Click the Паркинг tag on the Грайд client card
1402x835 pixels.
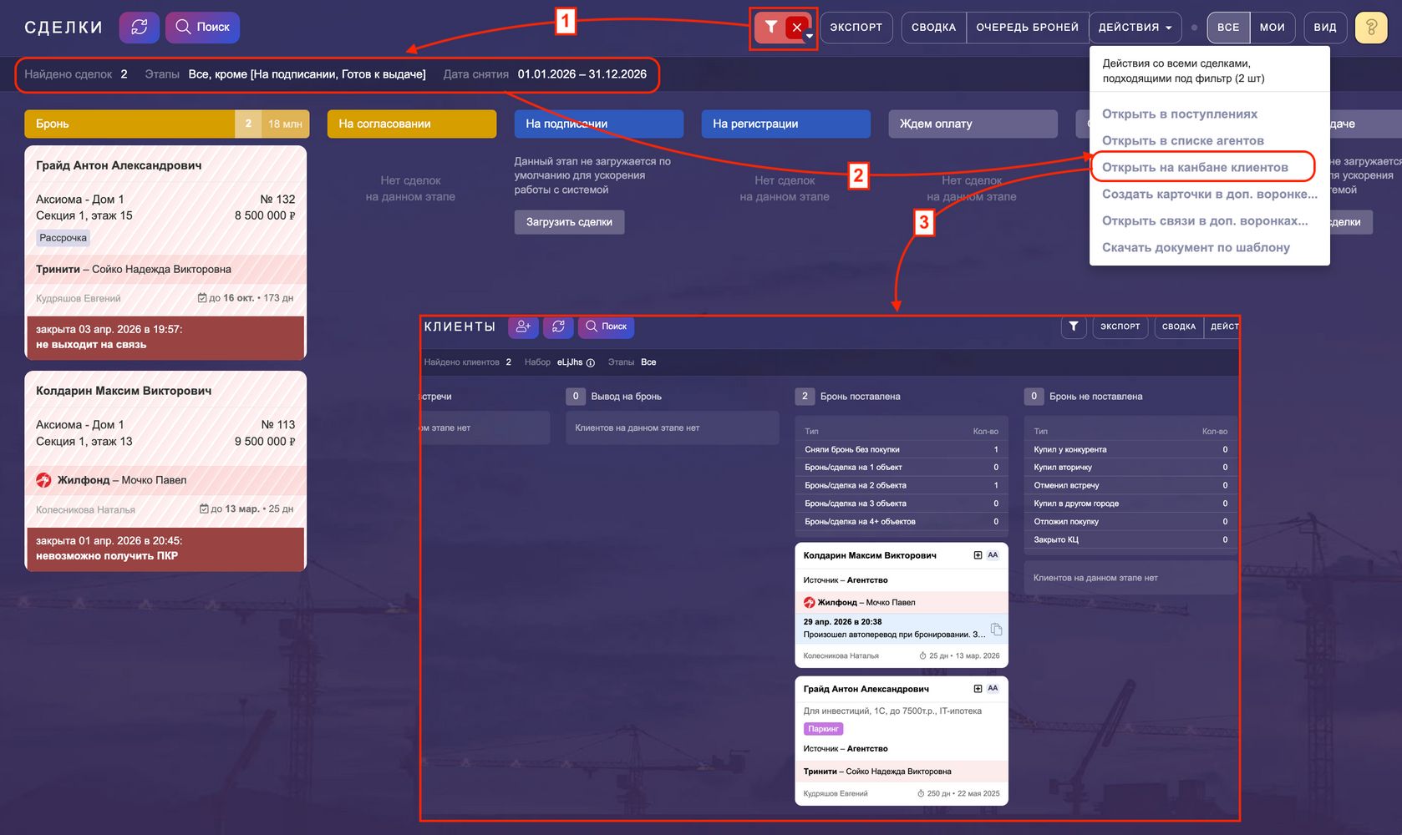point(823,729)
